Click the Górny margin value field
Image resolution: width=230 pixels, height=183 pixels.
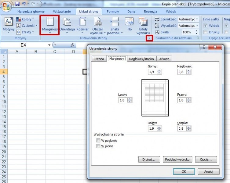(152, 72)
